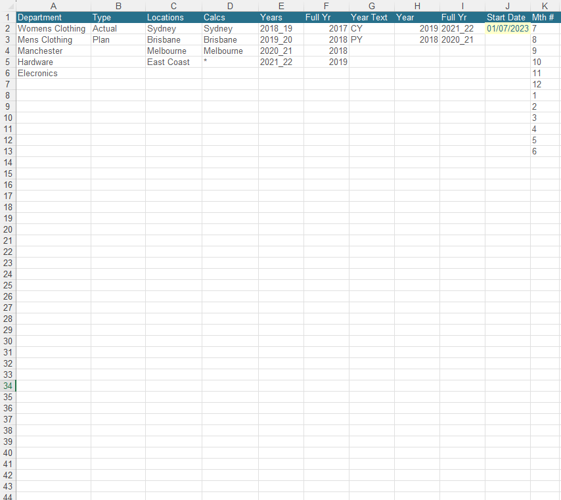The image size is (561, 500).
Task: Select the Actual type cell
Action: (118, 29)
